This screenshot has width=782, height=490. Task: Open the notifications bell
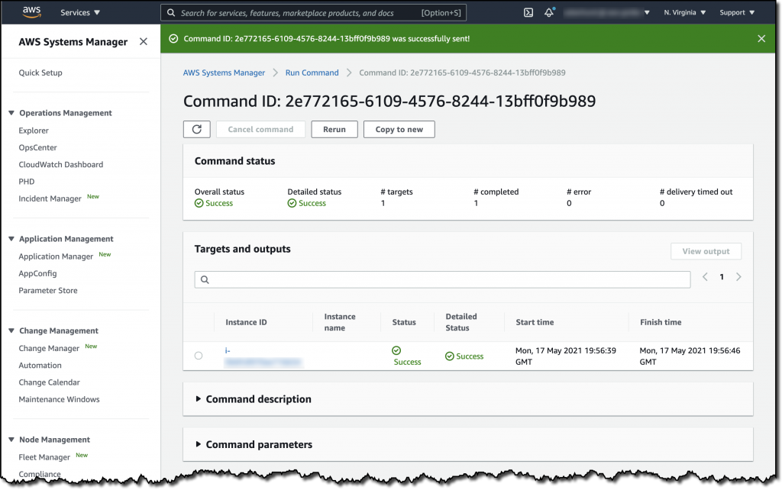(548, 12)
